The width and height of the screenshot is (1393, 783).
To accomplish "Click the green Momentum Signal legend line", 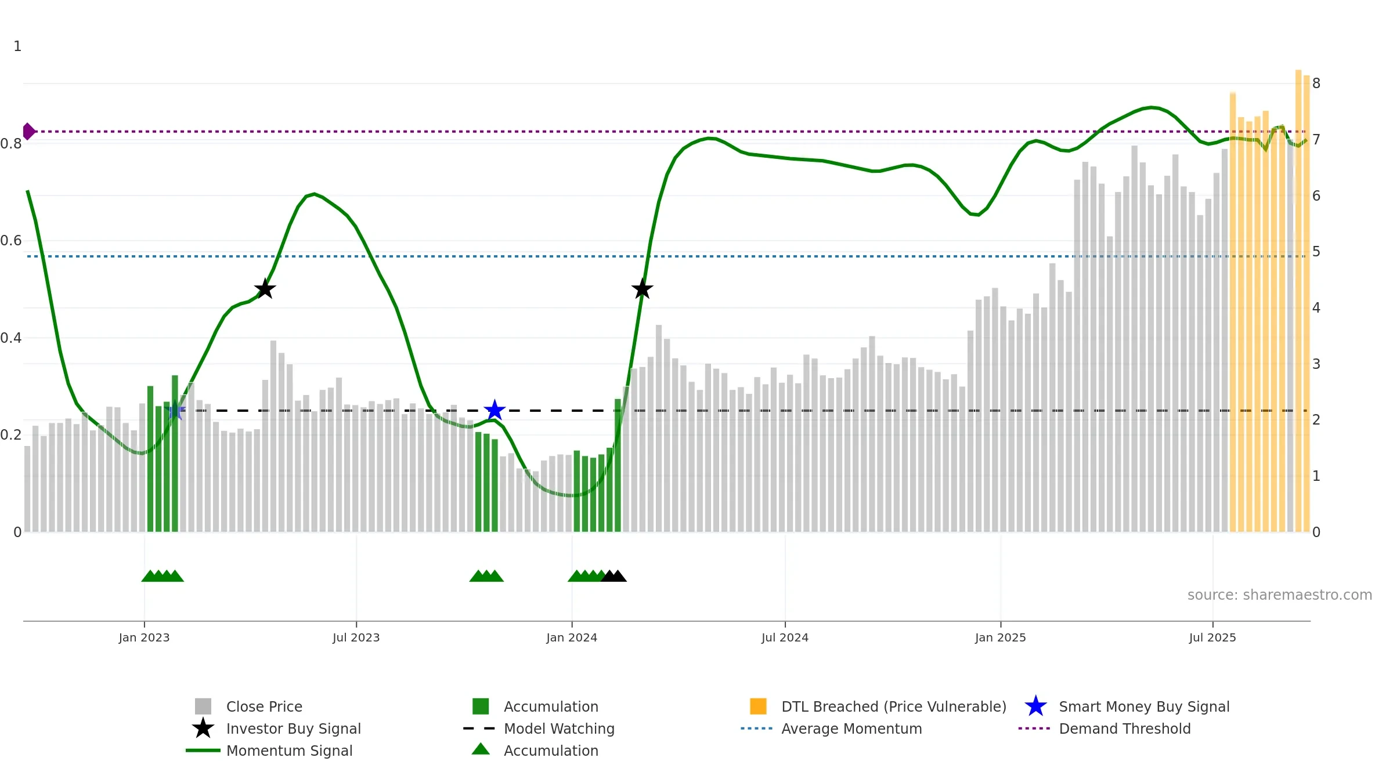I will click(203, 751).
